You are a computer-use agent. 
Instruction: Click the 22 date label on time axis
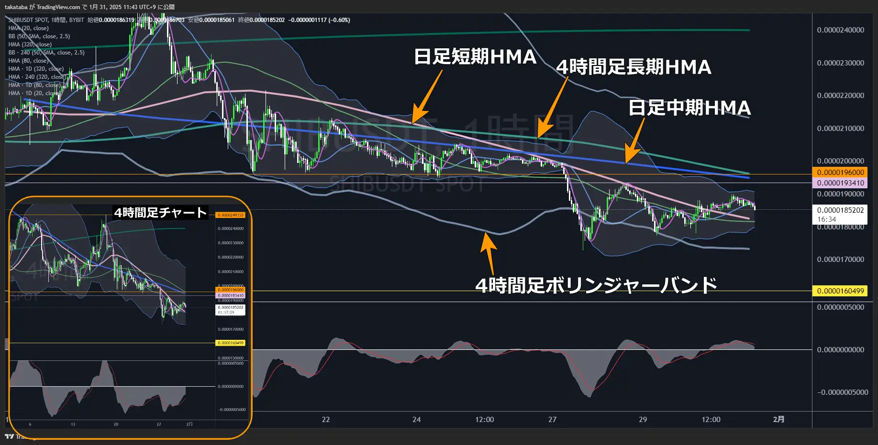[x=326, y=420]
